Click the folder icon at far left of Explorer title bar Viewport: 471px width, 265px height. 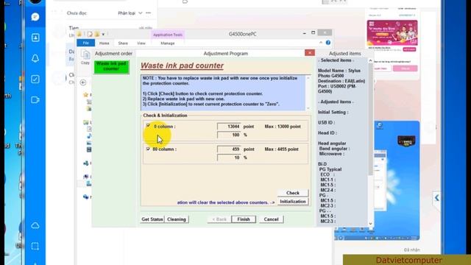pyautogui.click(x=79, y=34)
